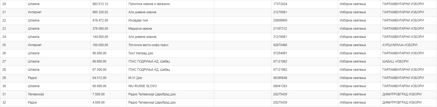This screenshot has height=107, width=437.
Task: Click the amount 67.200,00
Action: click(99, 70)
